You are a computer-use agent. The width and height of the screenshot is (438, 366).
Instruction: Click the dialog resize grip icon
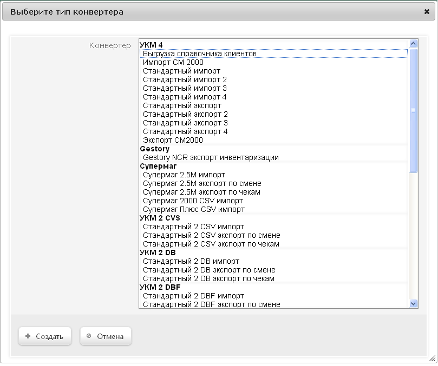coord(432,358)
